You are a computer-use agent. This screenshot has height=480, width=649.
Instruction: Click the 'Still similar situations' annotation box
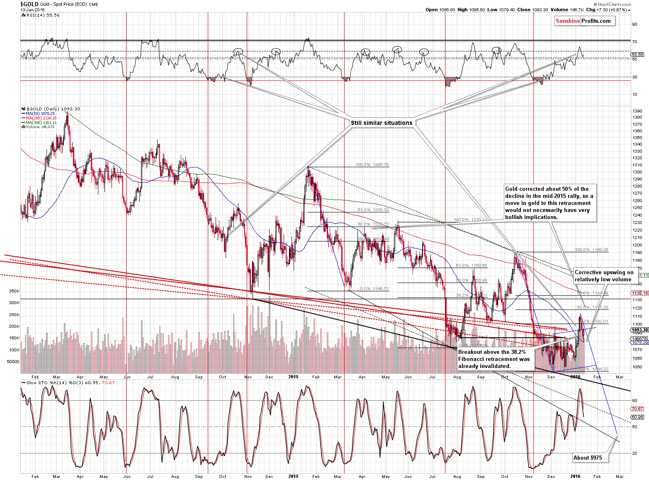pyautogui.click(x=382, y=123)
